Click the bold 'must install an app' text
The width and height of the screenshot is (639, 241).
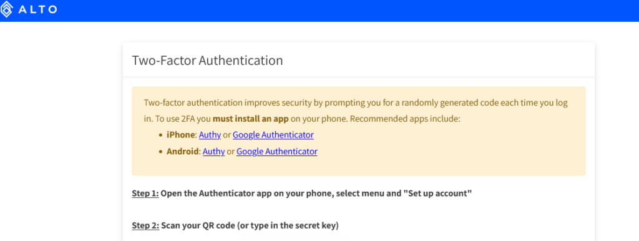click(x=251, y=119)
